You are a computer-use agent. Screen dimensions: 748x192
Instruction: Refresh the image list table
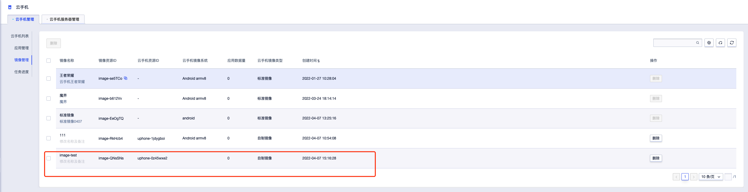[x=732, y=43]
